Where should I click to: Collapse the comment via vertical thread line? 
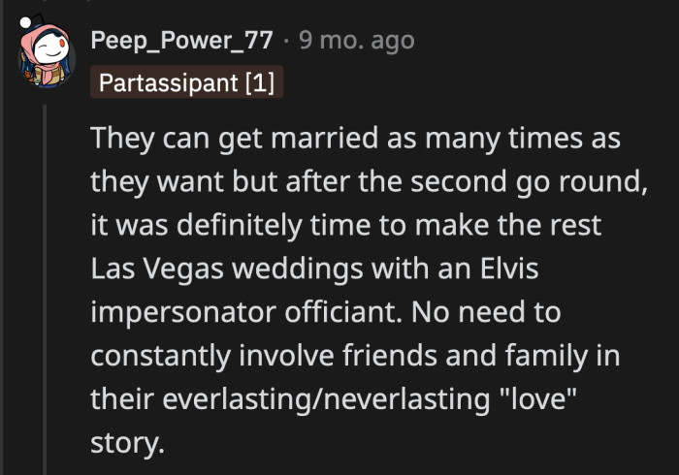(x=45, y=291)
